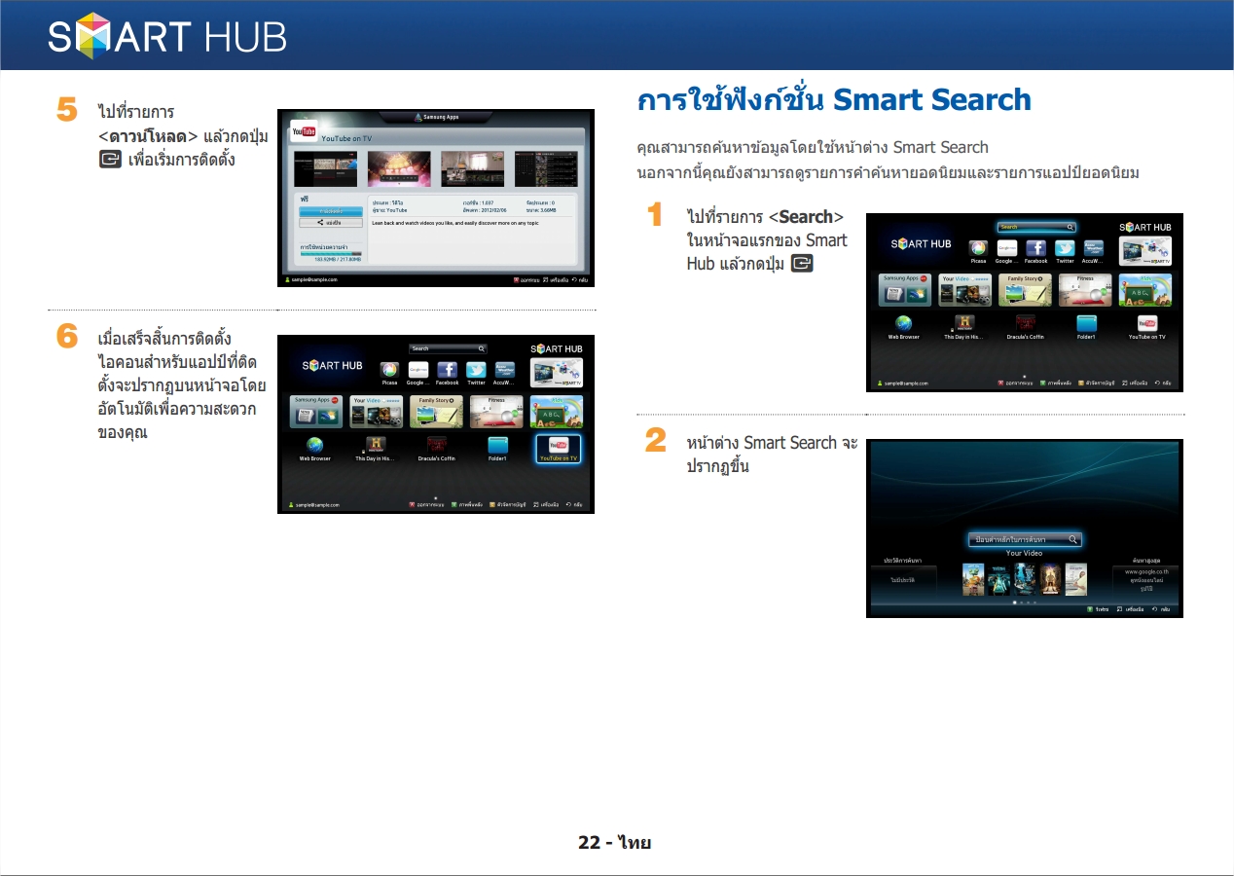1234x876 pixels.
Task: Click heading 'การใช้ฟังก์ชั่น Smart Search'
Action: [x=834, y=100]
